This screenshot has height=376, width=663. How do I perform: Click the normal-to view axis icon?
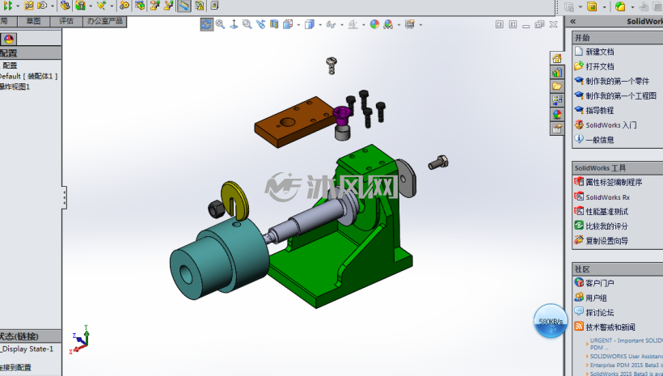[234, 24]
